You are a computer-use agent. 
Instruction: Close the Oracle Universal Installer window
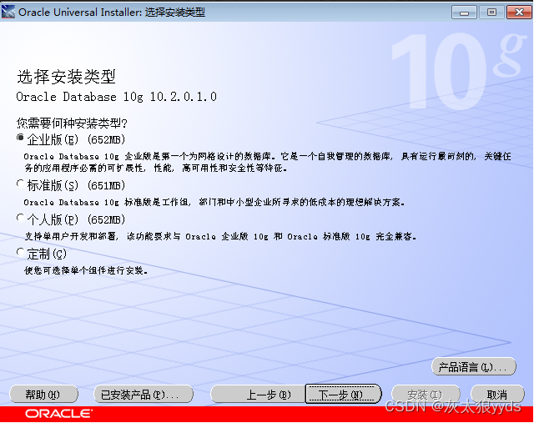519,13
